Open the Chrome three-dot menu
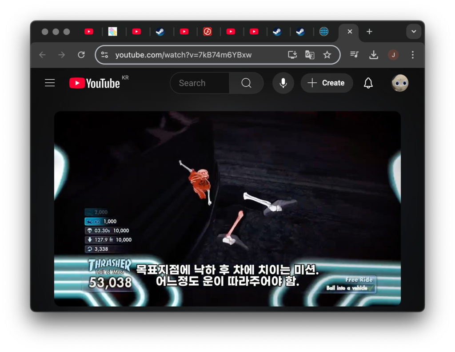The height and width of the screenshot is (352, 455). [x=412, y=55]
